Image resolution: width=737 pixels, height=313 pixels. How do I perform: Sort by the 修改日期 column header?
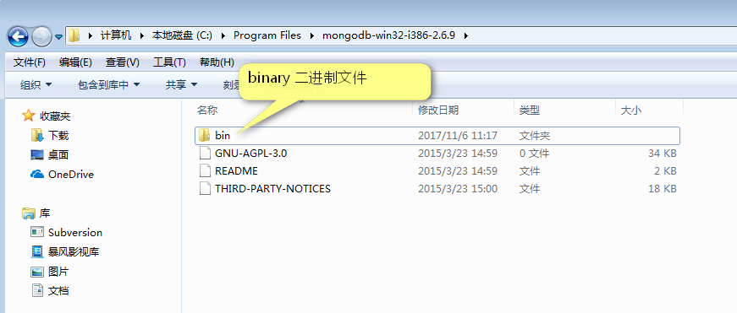[438, 111]
